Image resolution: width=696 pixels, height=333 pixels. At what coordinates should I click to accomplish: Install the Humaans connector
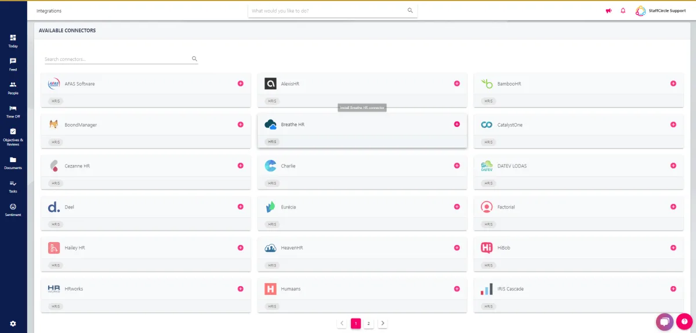(x=456, y=289)
